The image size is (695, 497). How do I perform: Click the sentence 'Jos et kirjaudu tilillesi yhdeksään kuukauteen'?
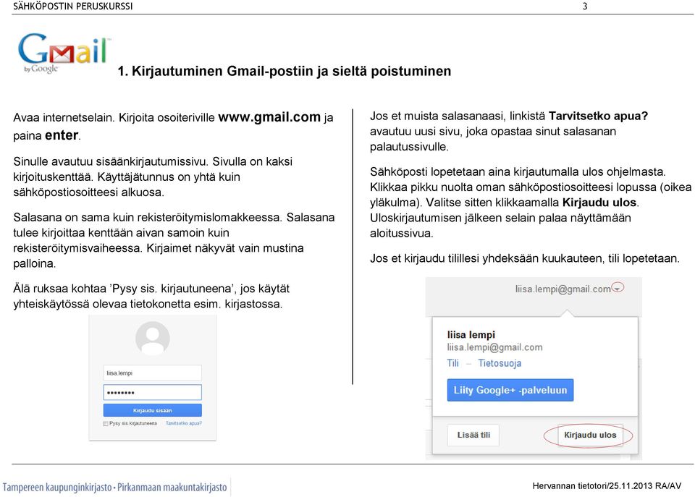pos(486,259)
